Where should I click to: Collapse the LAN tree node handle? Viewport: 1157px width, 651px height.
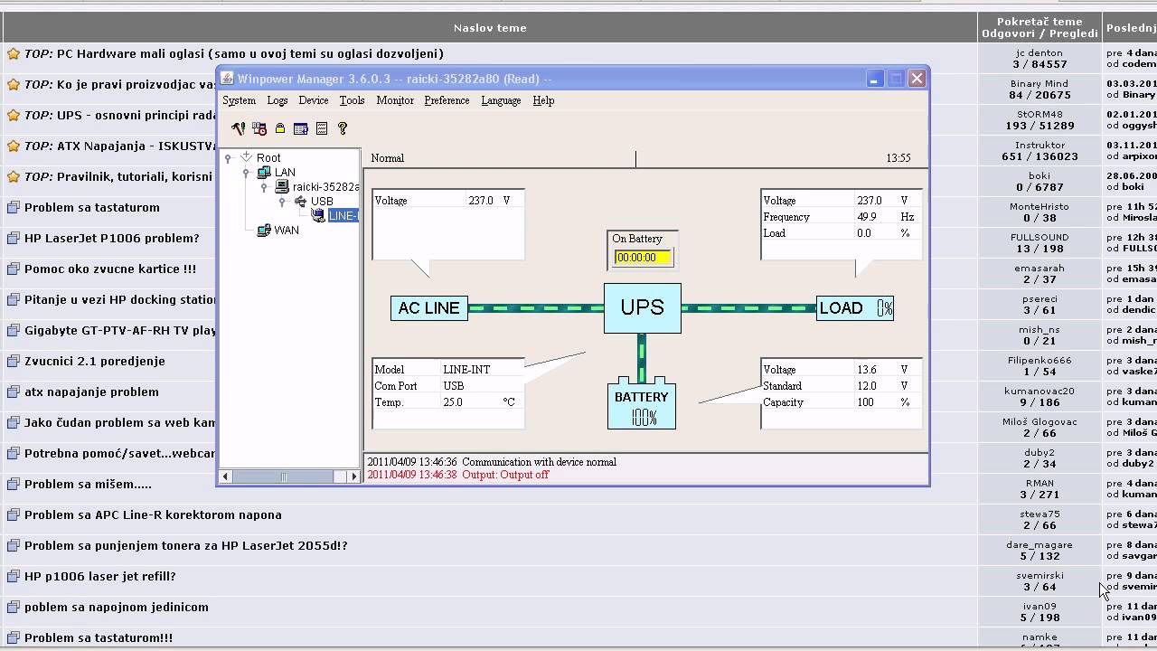[x=246, y=173]
